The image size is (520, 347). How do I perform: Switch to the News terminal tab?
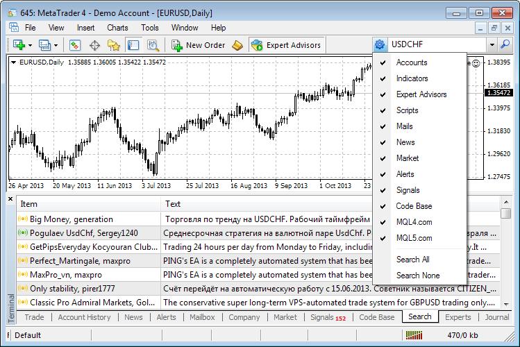[133, 317]
